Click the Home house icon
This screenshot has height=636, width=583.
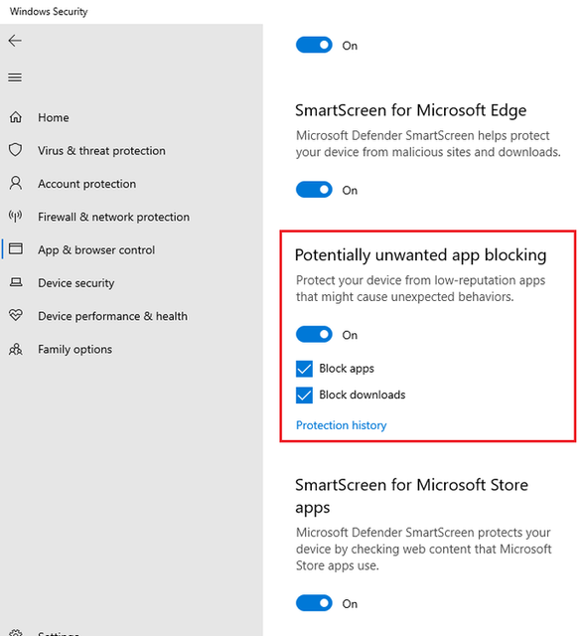(16, 117)
